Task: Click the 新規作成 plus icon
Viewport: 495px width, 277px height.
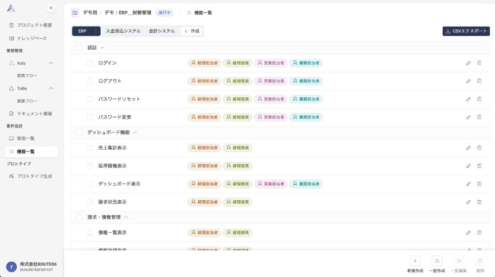Action: coord(415,261)
